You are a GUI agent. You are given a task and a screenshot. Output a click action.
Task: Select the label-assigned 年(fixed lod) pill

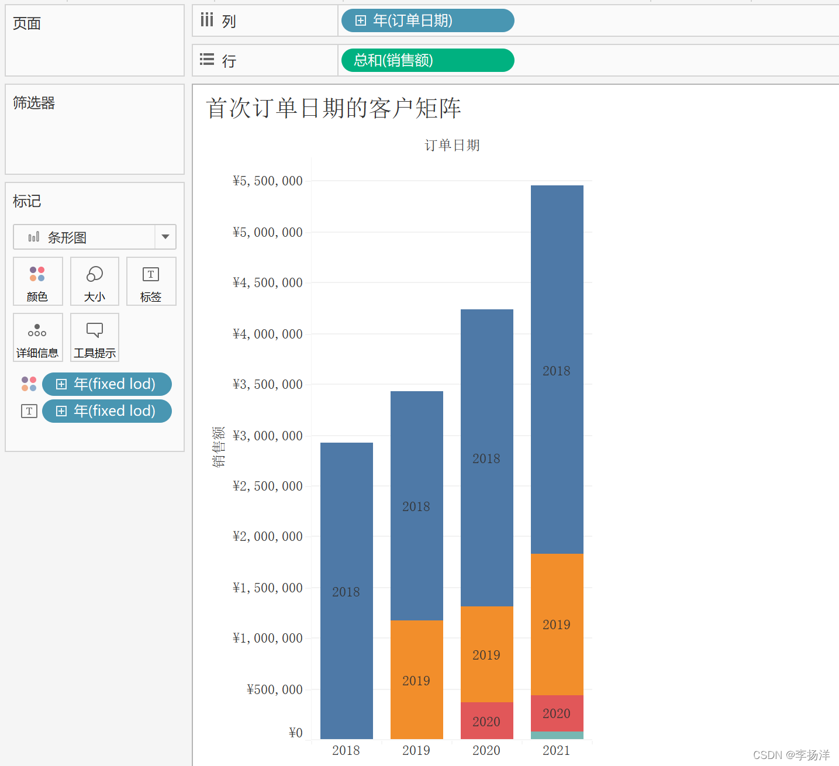click(x=107, y=411)
